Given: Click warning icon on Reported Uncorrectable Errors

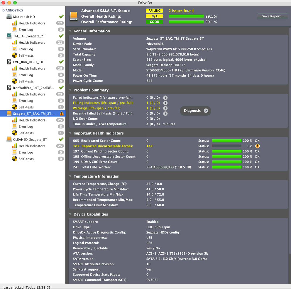Looking at the screenshot, I should 257,146.
